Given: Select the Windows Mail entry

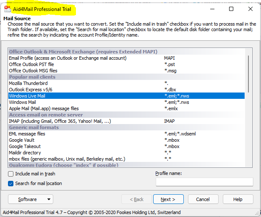Looking at the screenshot, I should click(126, 102).
